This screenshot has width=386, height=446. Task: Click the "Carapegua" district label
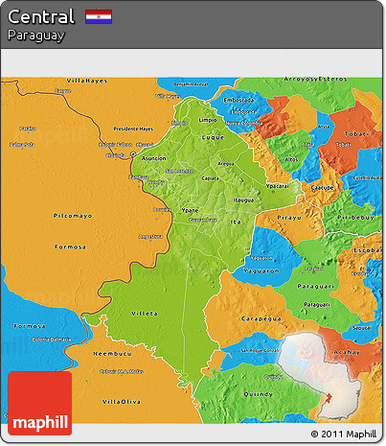[x=261, y=318]
